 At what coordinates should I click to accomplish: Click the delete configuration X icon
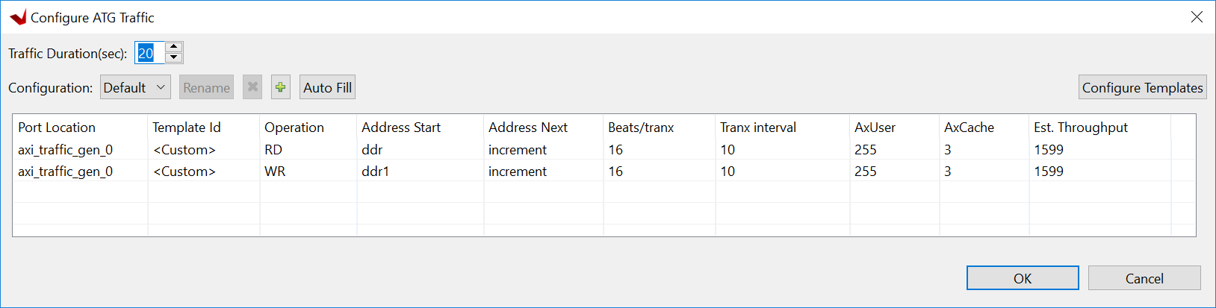pyautogui.click(x=253, y=87)
